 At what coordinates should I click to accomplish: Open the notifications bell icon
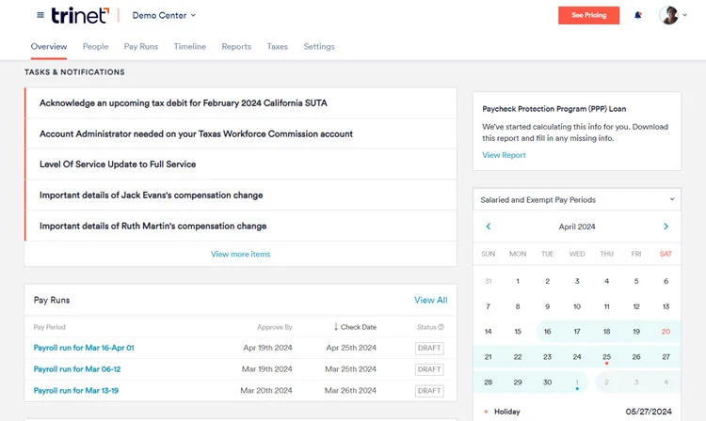point(638,15)
